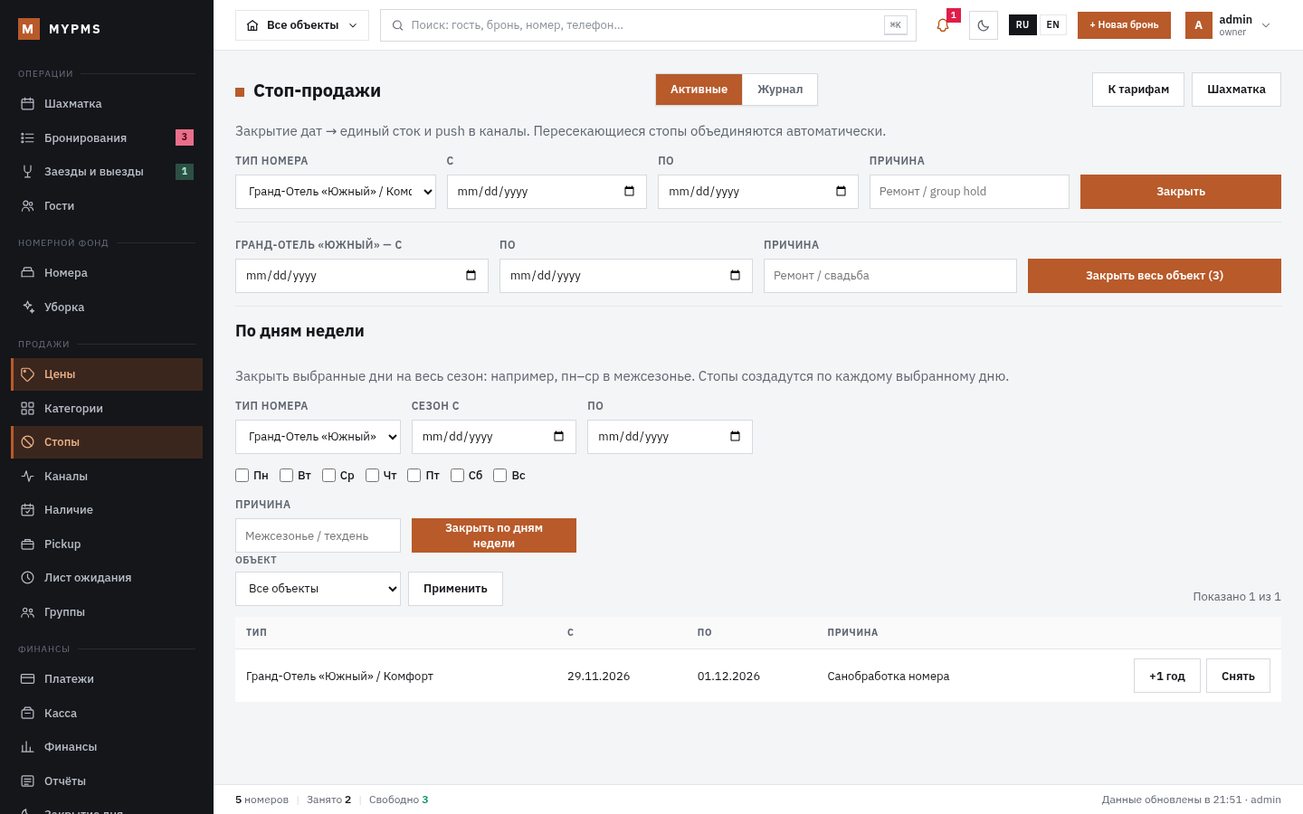Click Закрыть весь объект (3) button
Screen dimensions: 1303x814
click(1155, 276)
